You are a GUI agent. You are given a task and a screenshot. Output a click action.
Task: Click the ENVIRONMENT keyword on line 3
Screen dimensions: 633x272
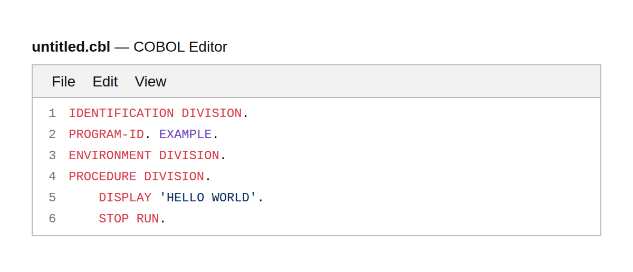click(x=110, y=156)
